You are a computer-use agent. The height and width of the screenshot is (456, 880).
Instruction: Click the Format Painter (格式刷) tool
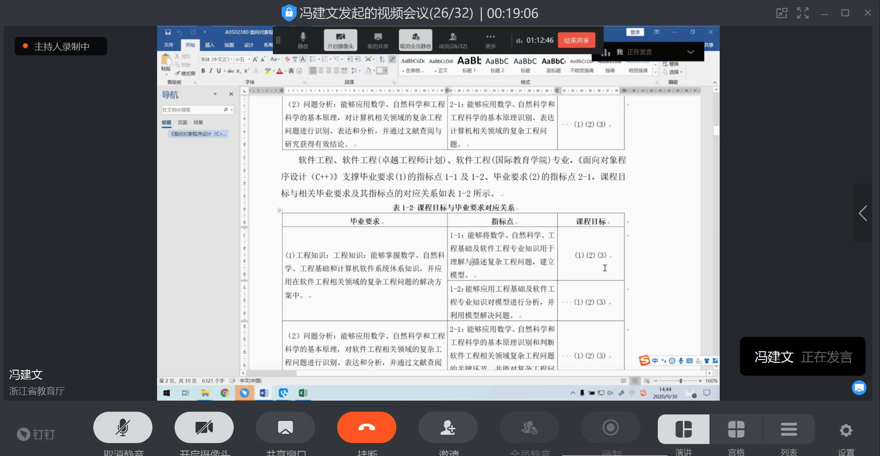(x=185, y=73)
